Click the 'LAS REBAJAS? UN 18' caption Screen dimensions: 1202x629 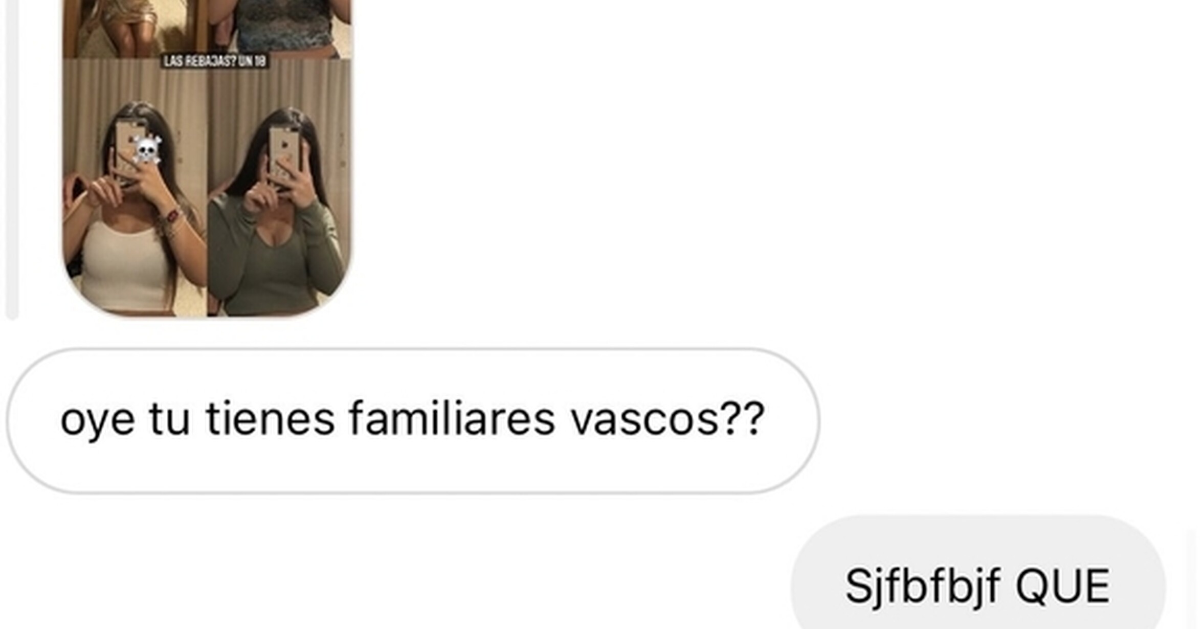(215, 61)
